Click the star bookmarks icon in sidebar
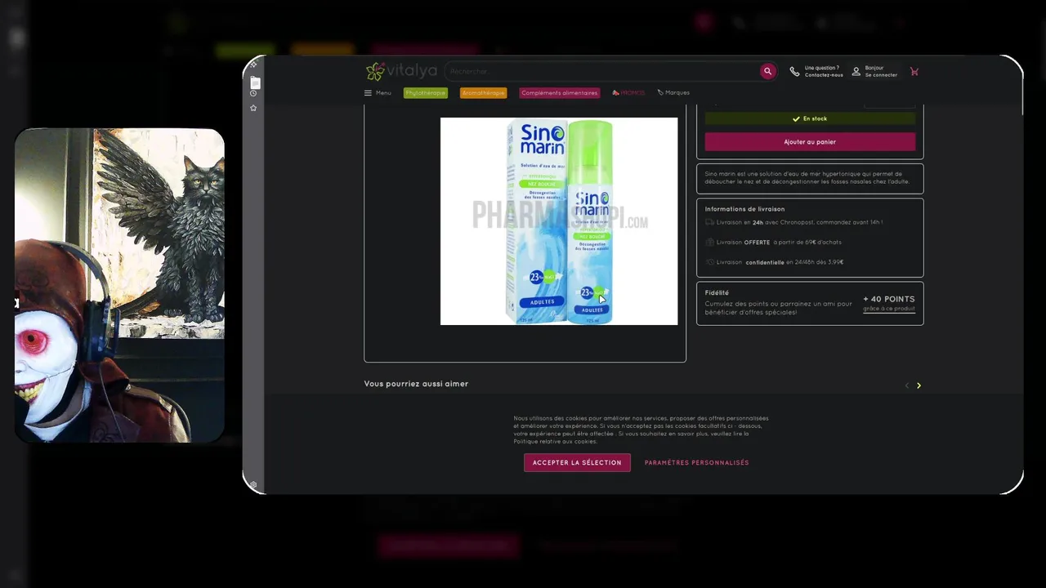This screenshot has width=1046, height=588. point(253,108)
